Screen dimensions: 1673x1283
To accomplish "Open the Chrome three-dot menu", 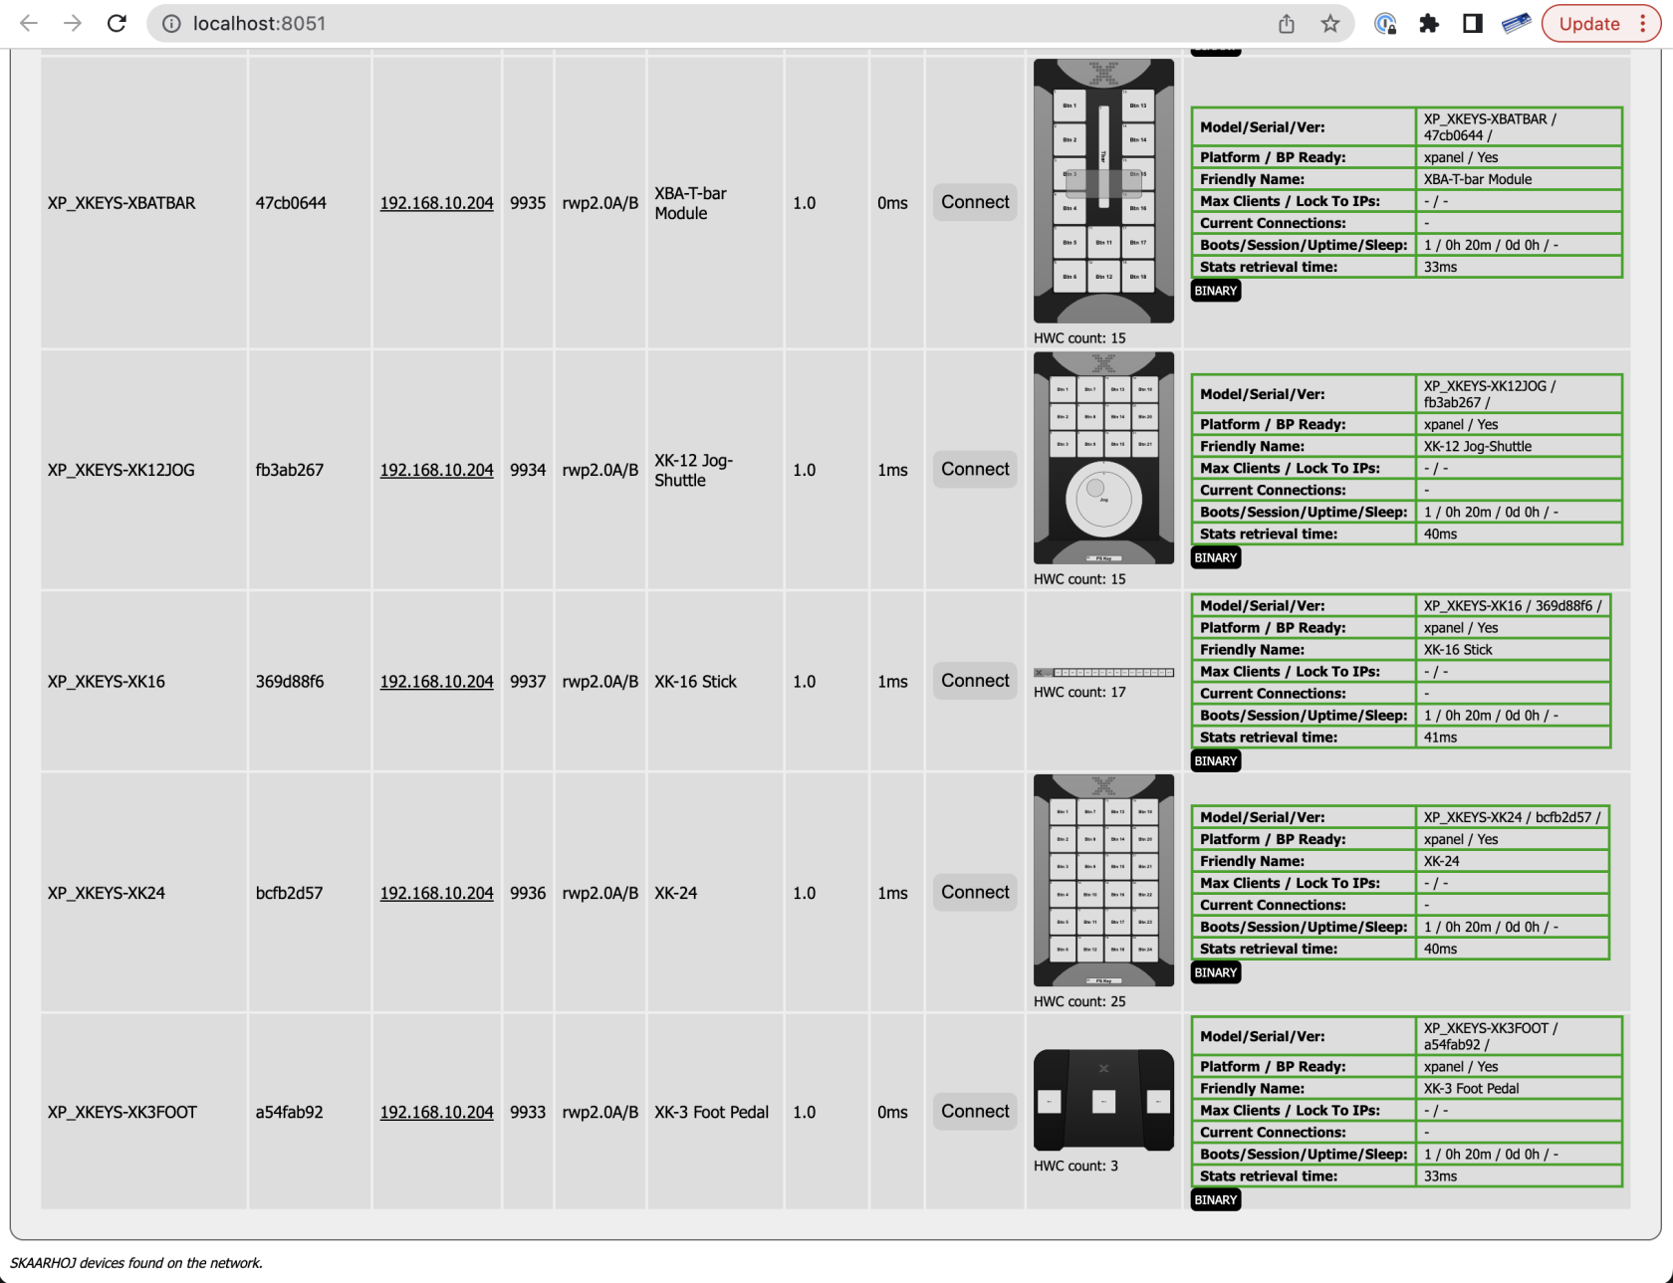I will 1643,23.
